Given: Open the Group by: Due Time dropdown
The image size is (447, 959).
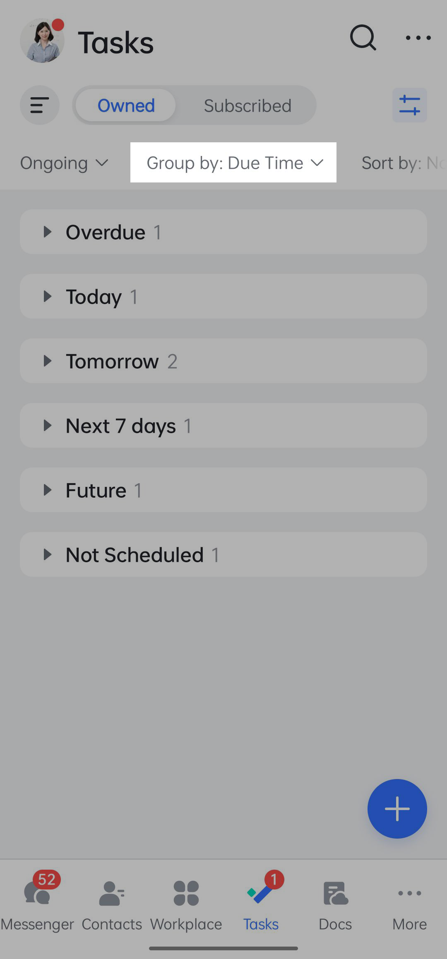Looking at the screenshot, I should 234,163.
